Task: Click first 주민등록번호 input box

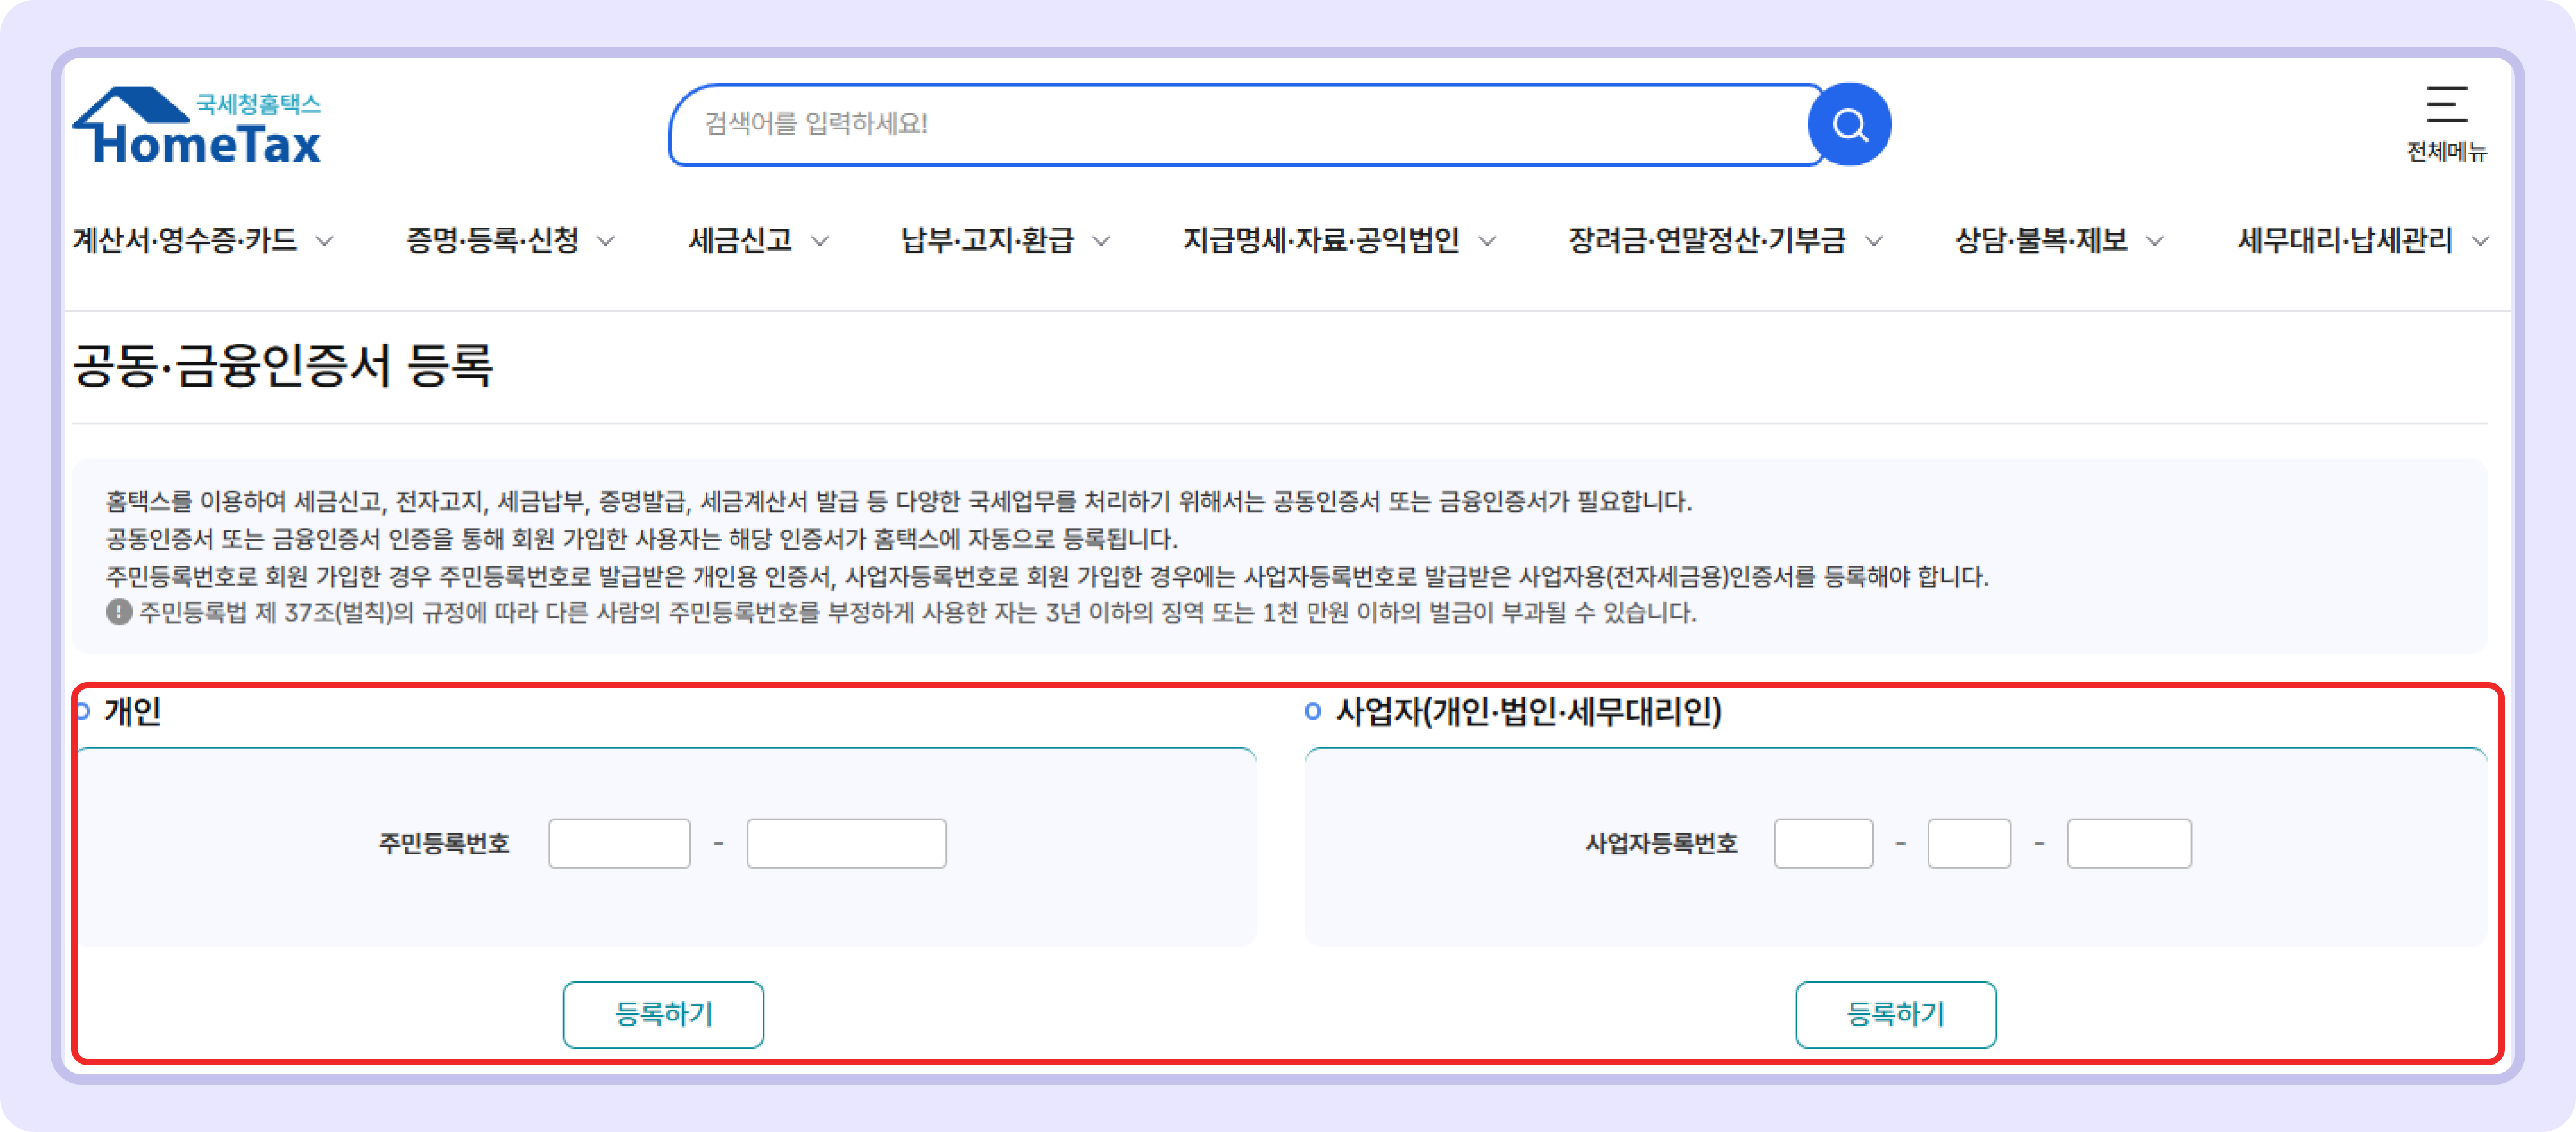Action: 619,844
